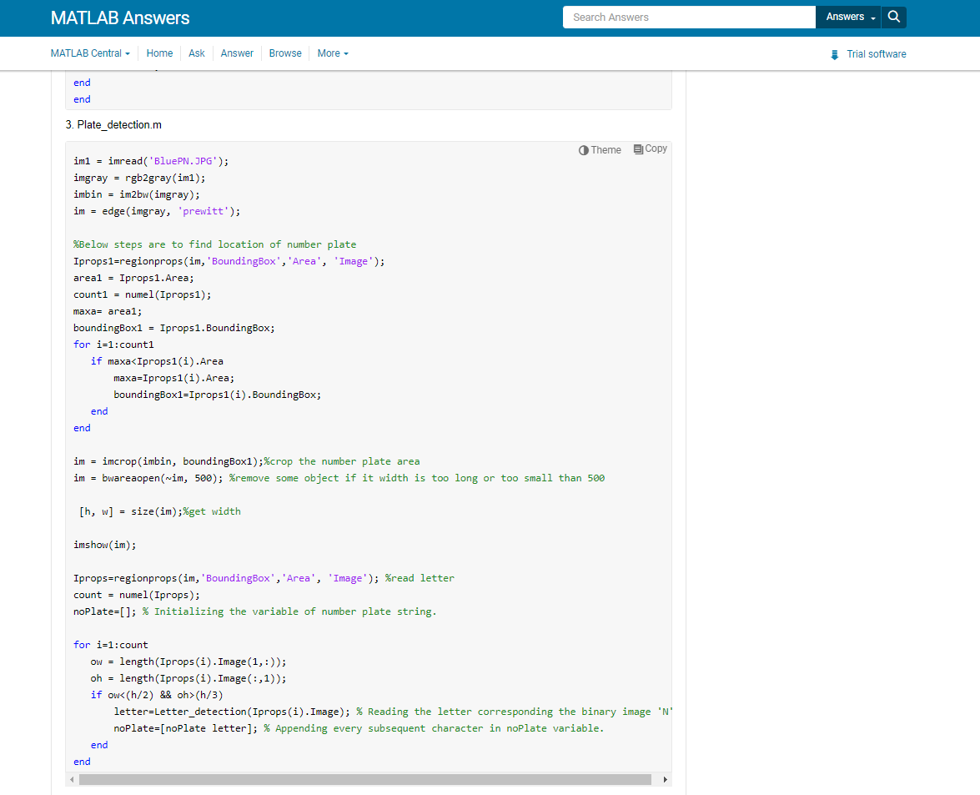Viewport: 980px width, 795px height.
Task: Click the scrollbar right arrow
Action: pos(665,779)
